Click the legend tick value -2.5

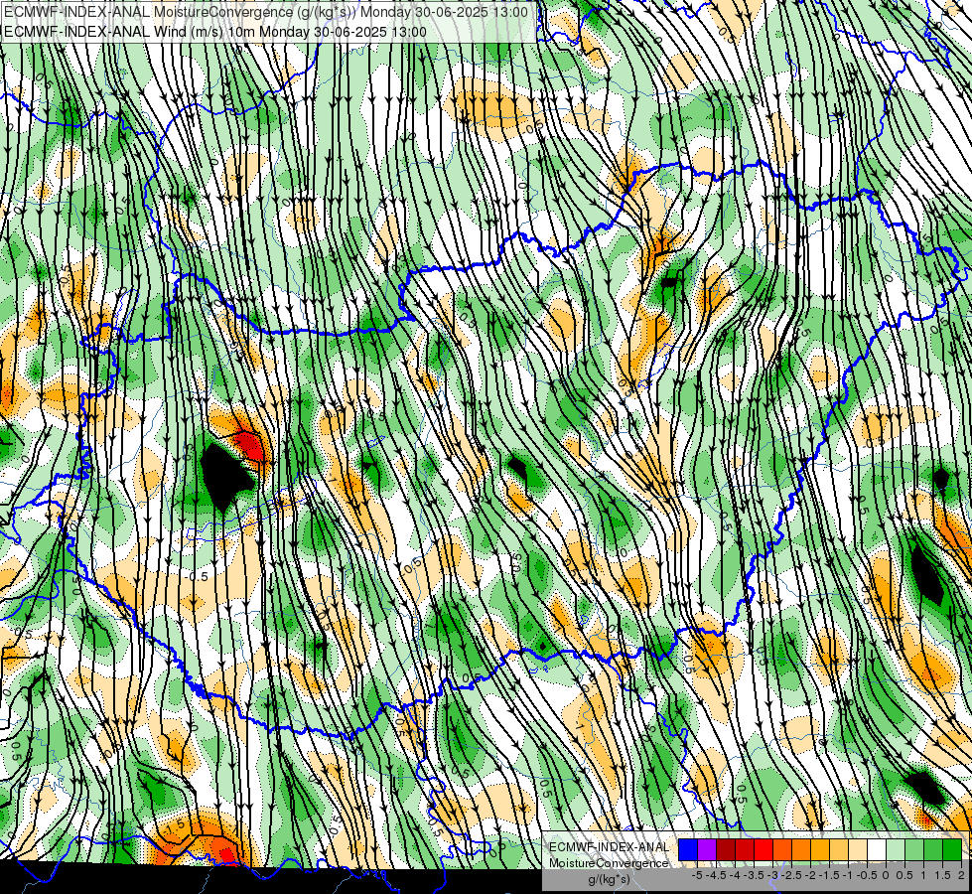click(791, 875)
